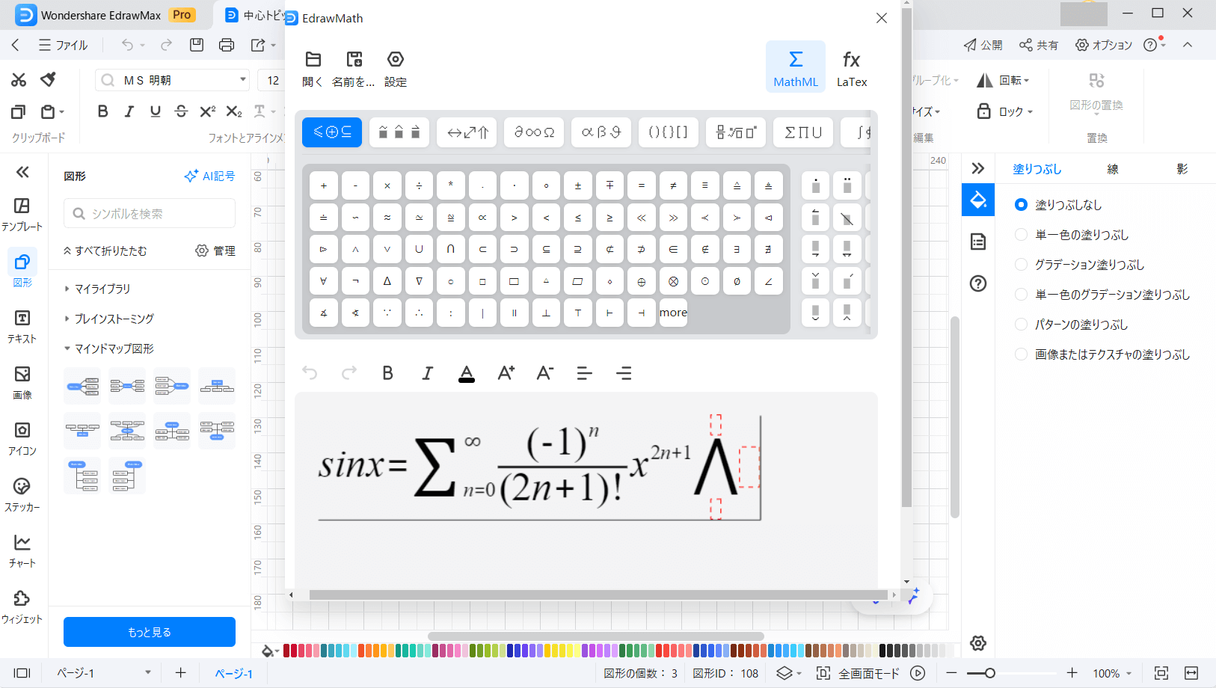This screenshot has width=1216, height=688.
Task: Apply italic in the equation editor toolbar
Action: [427, 372]
